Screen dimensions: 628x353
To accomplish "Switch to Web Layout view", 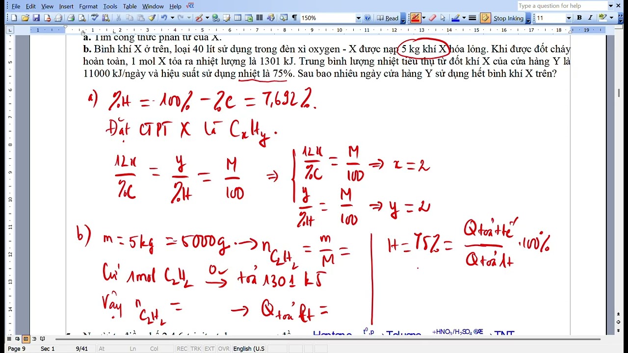I will pos(17,339).
